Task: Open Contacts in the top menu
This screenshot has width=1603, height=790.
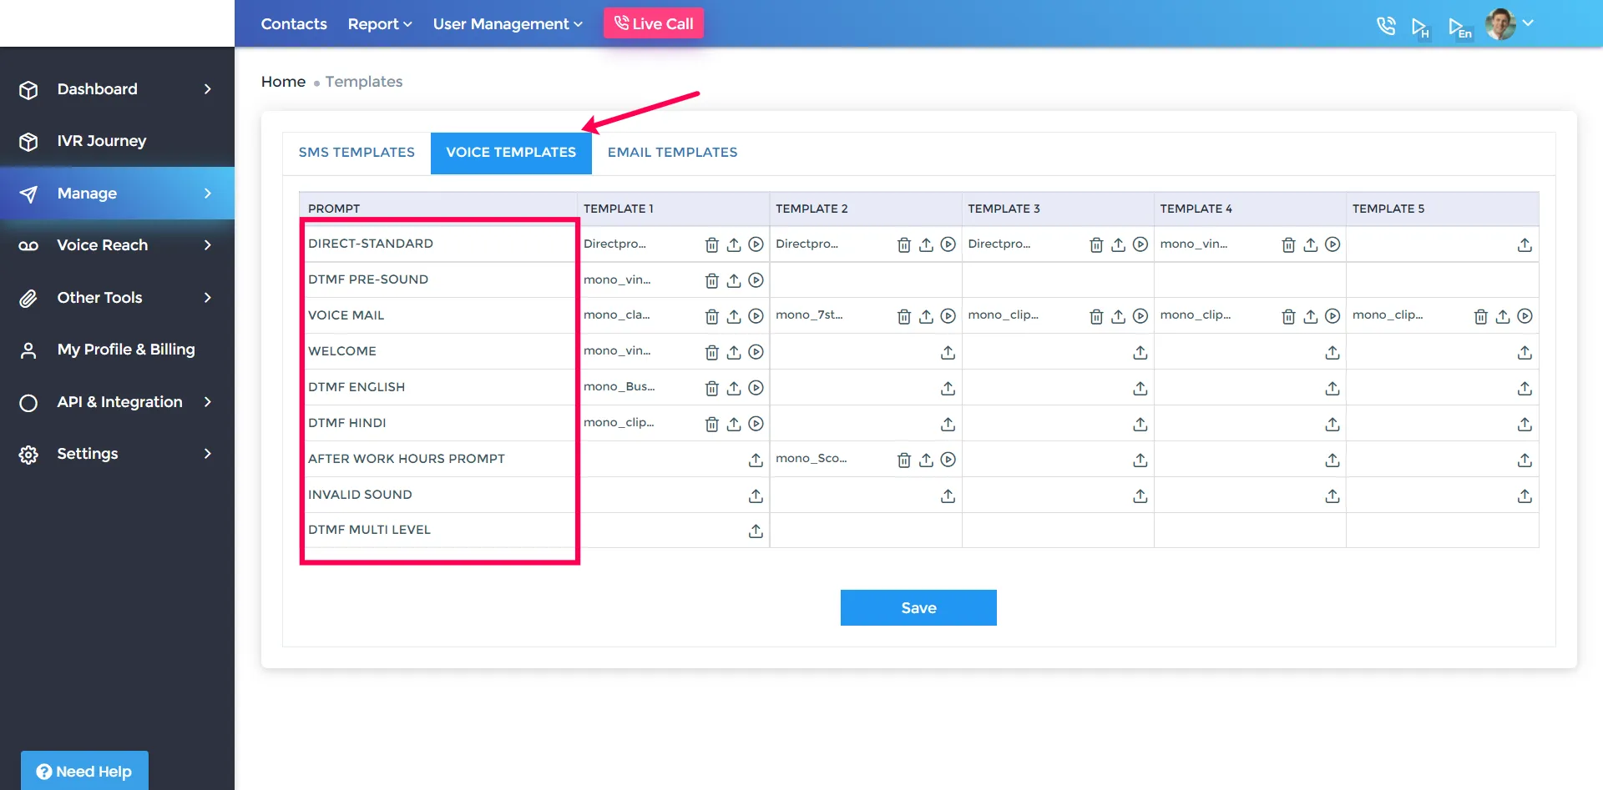Action: [294, 24]
